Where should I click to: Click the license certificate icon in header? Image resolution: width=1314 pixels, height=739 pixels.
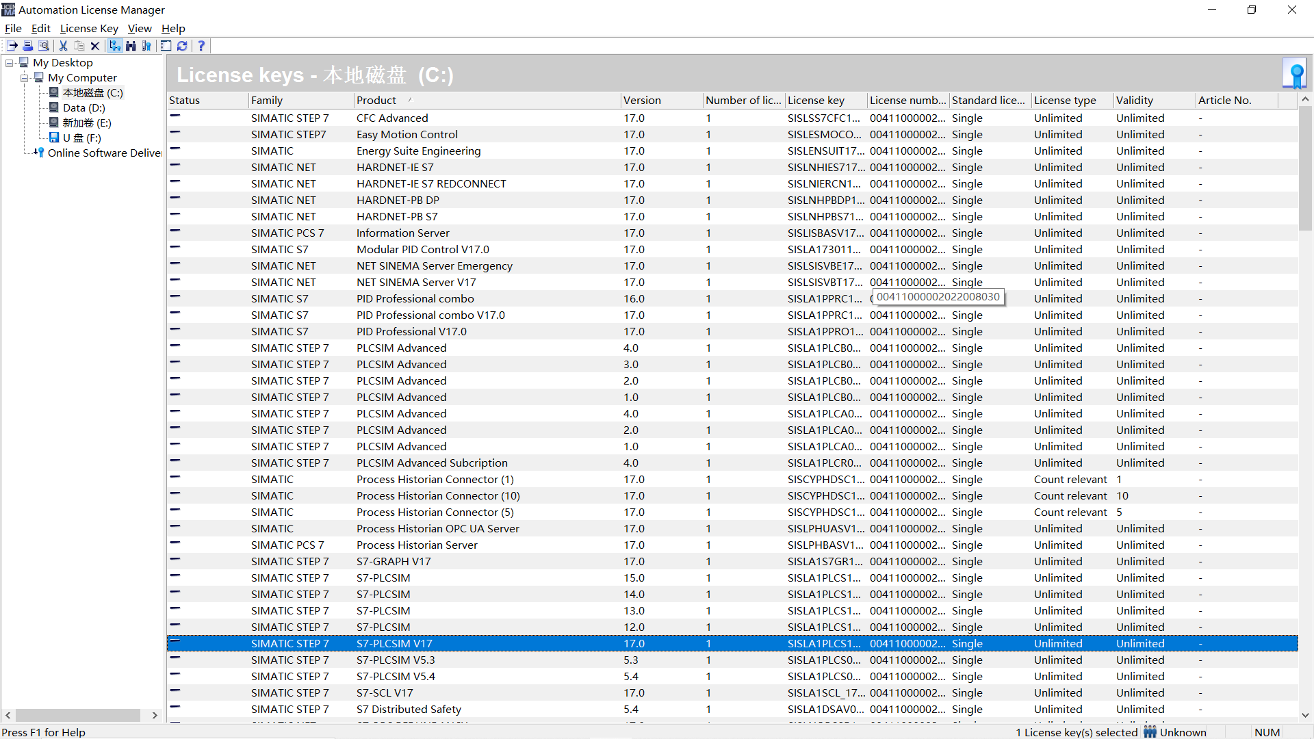click(x=1295, y=73)
